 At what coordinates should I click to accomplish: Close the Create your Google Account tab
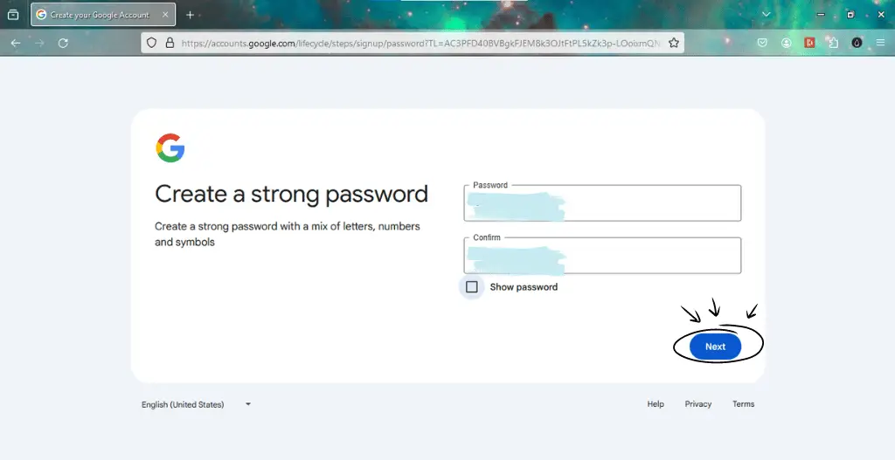point(164,15)
